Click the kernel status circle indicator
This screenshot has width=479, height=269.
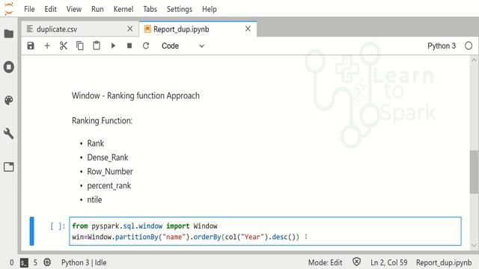pyautogui.click(x=469, y=46)
